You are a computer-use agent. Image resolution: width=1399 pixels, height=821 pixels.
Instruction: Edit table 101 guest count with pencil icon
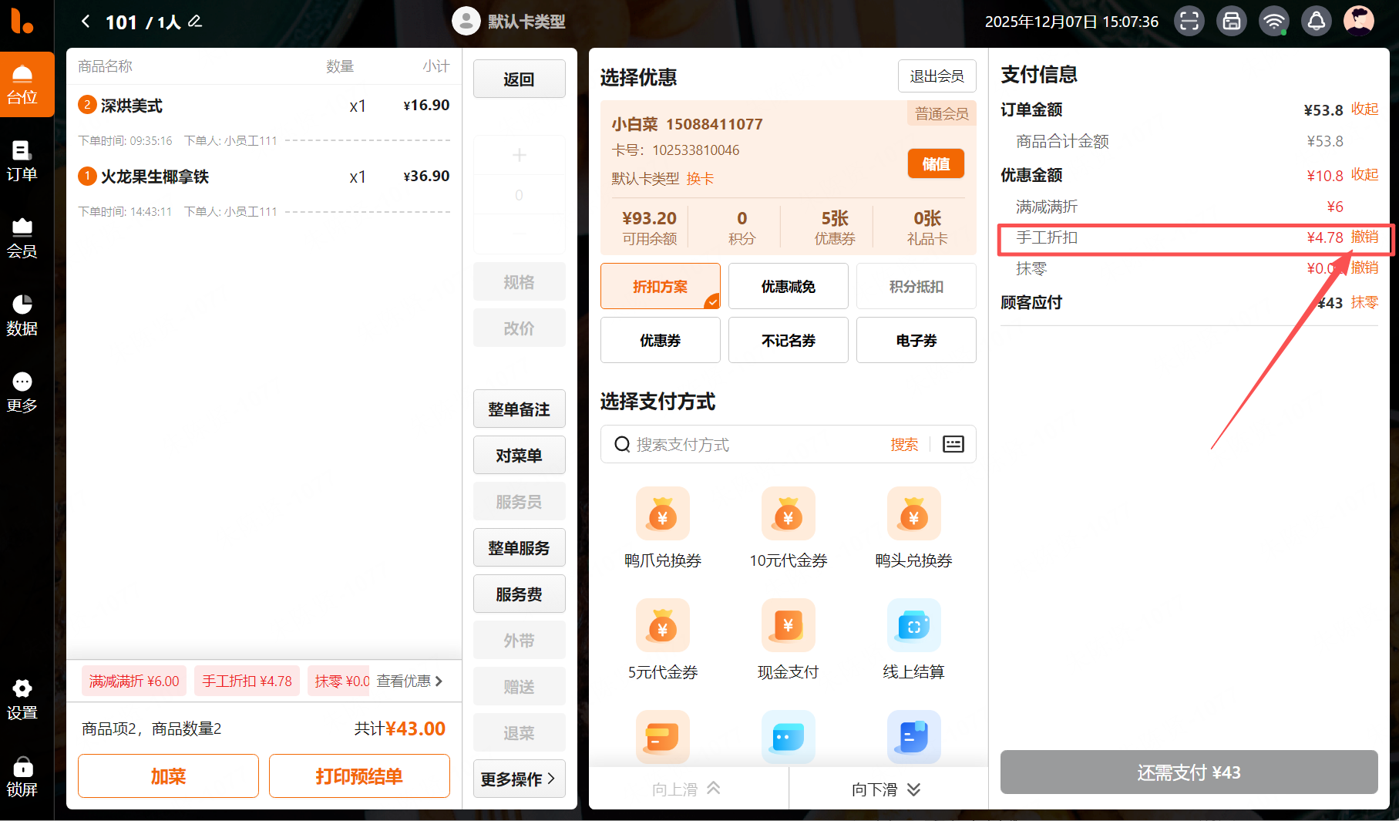[195, 21]
